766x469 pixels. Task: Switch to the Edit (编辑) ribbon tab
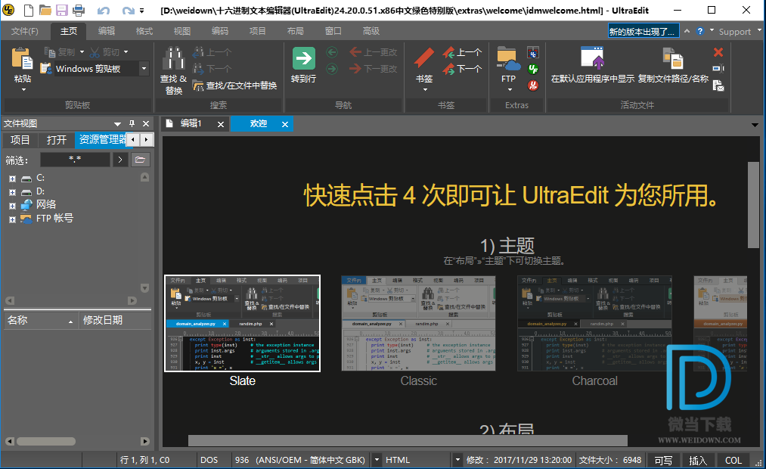(107, 31)
